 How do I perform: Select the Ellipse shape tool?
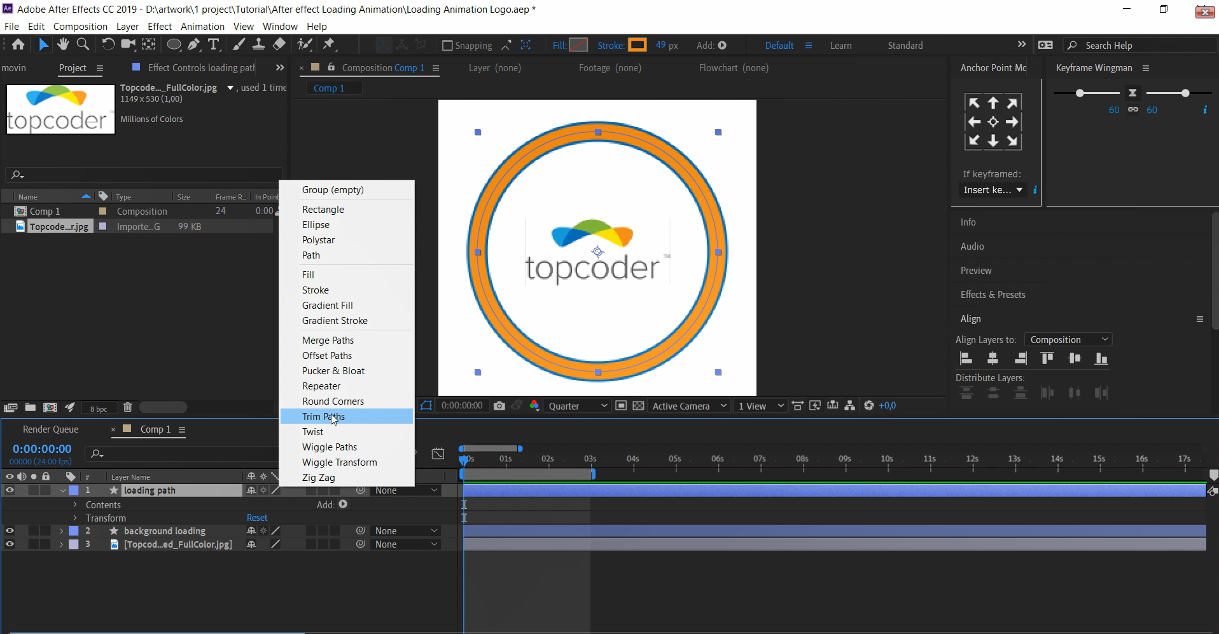point(173,44)
